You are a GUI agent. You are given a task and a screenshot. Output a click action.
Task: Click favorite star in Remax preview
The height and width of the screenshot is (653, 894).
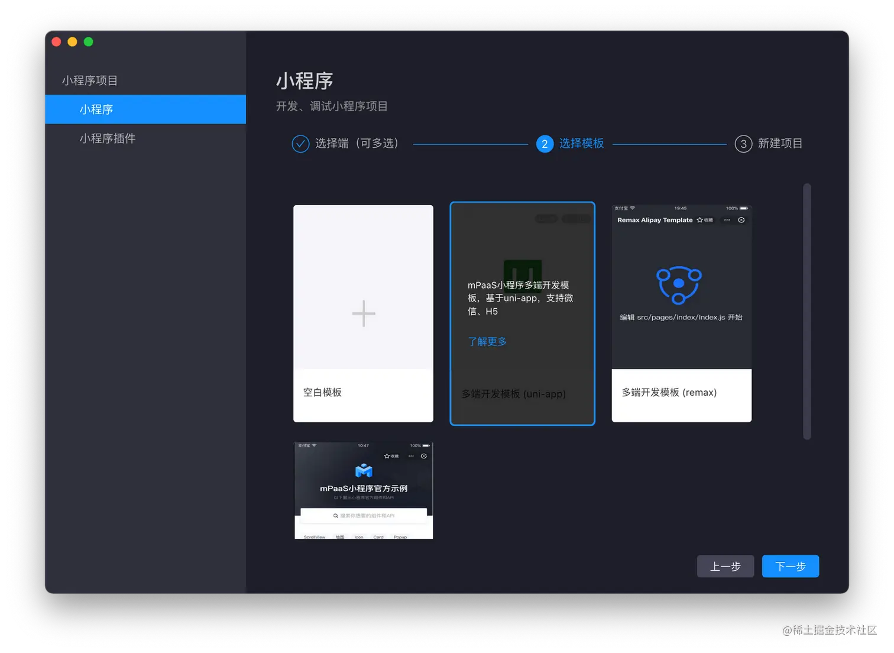point(700,220)
